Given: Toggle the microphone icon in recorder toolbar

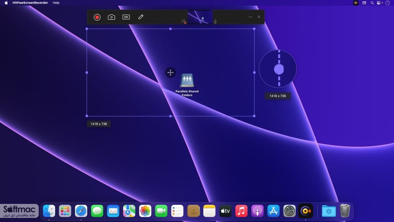Looking at the screenshot, I should 215,22.
